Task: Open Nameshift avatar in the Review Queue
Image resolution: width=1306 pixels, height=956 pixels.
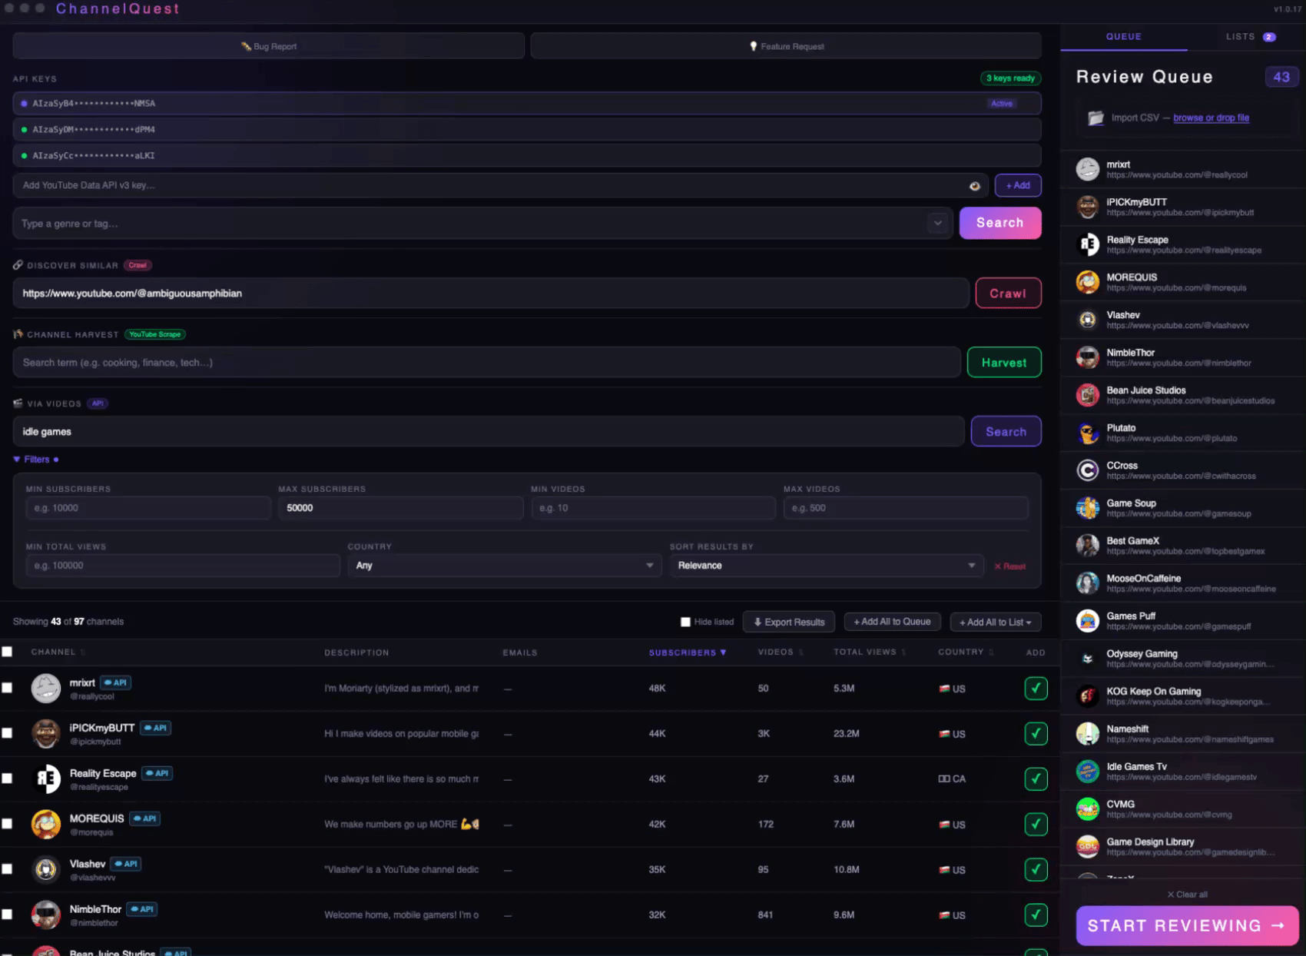Action: (1087, 734)
